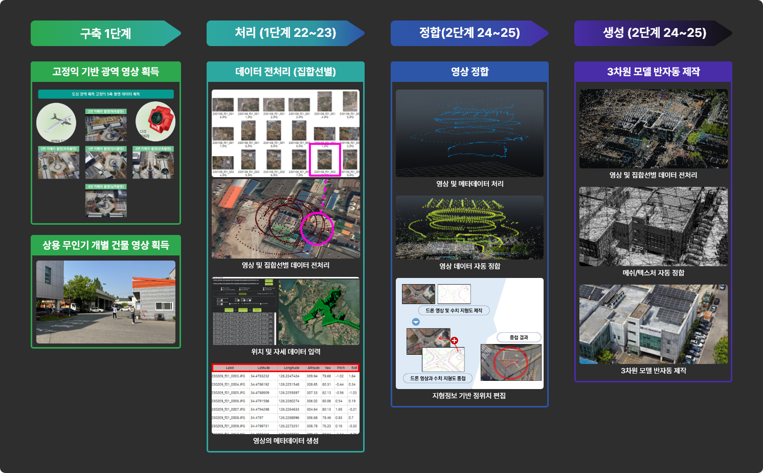Viewport: 763px width, 473px height.
Task: Select the 생성 (2단계 24~25) stage arrow
Action: pos(653,33)
